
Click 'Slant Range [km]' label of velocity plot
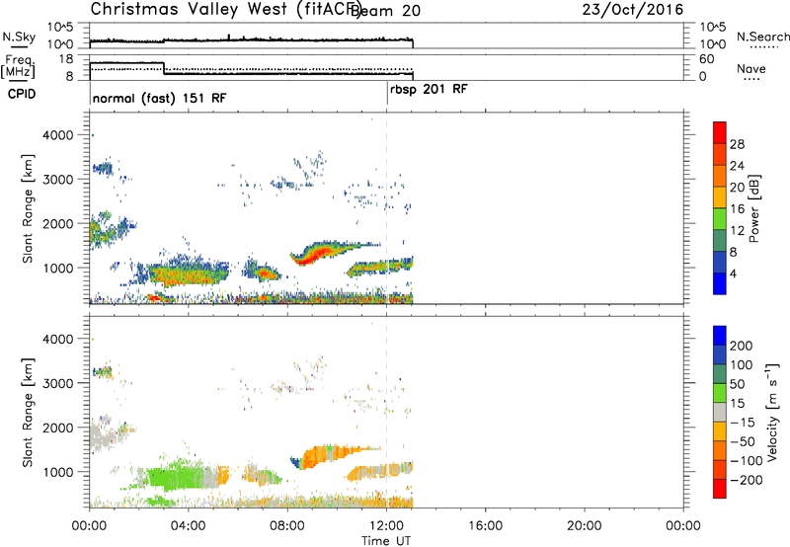pyautogui.click(x=28, y=413)
